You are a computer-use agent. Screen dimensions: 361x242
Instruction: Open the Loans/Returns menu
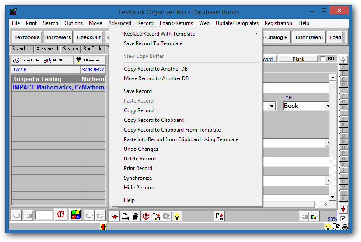176,23
